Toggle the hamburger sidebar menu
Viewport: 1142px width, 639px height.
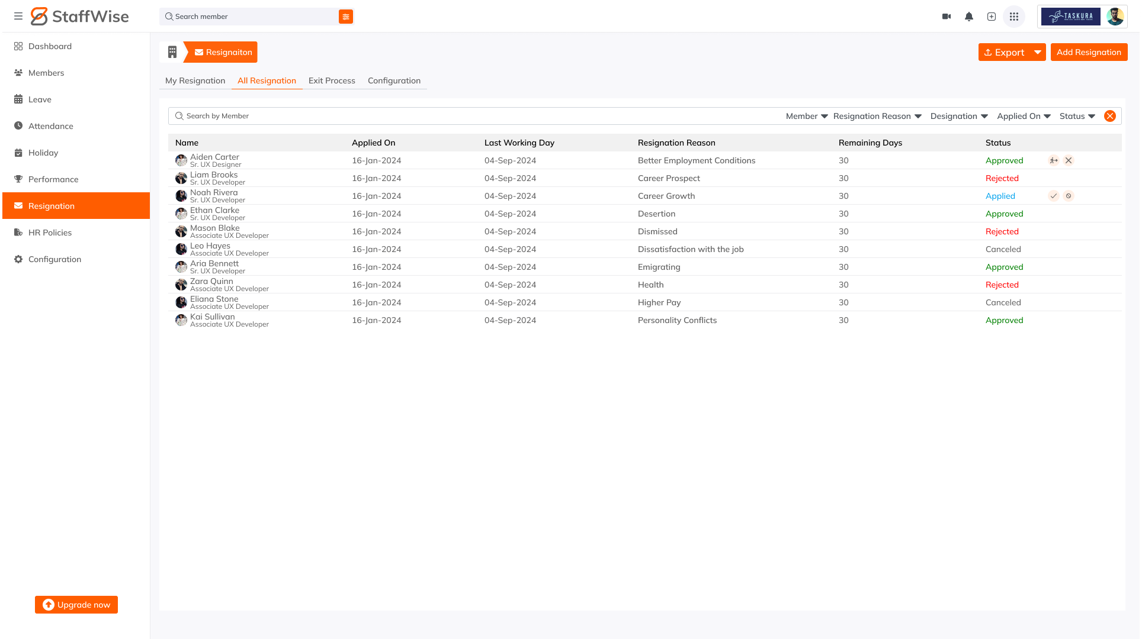[x=18, y=17]
